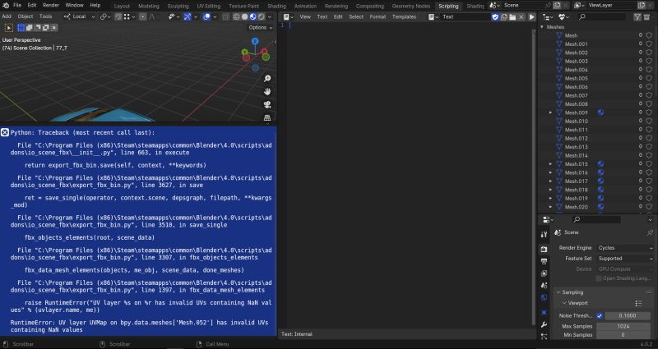658x349 pixels.
Task: Open the Render properties tab
Action: tap(544, 250)
